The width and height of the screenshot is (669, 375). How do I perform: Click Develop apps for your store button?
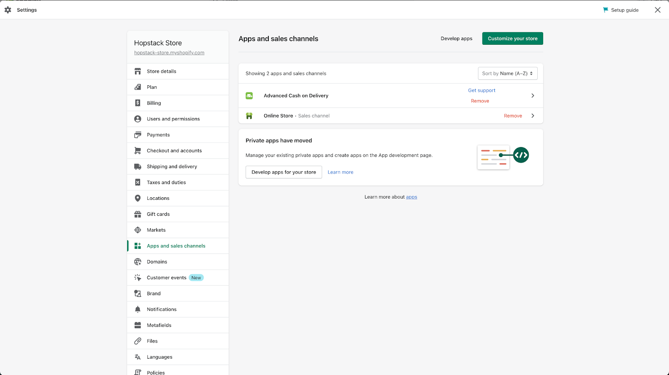pyautogui.click(x=283, y=172)
